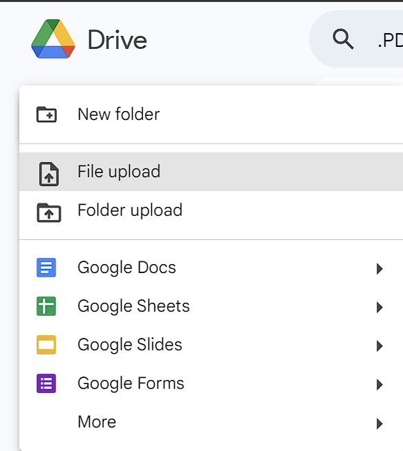Expand the Google Docs submenu arrow
403x451 pixels.
pyautogui.click(x=380, y=269)
